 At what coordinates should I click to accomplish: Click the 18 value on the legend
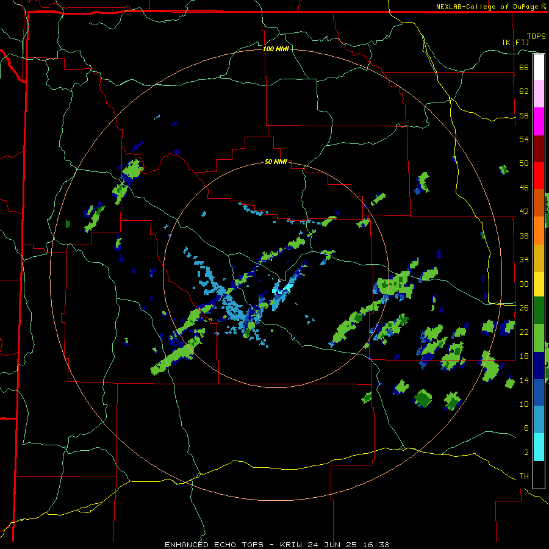point(524,356)
